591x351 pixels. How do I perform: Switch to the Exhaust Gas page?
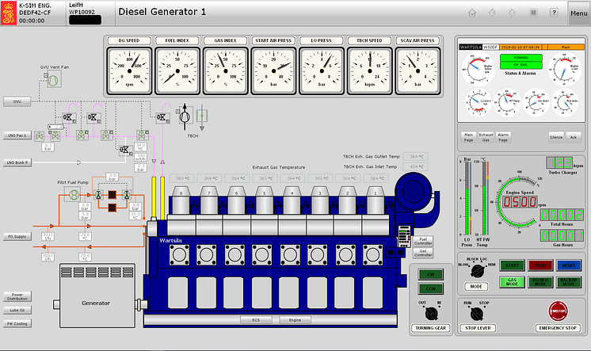(x=486, y=137)
